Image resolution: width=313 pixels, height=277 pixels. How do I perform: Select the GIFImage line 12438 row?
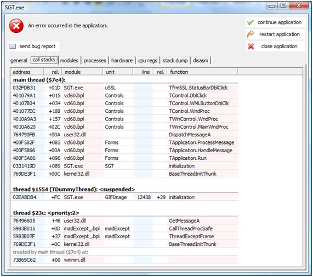point(124,197)
